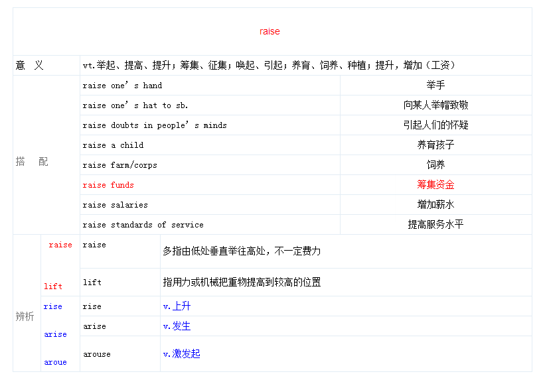Click the "raise salaries" phrase
This screenshot has height=378, width=543.
coord(115,205)
